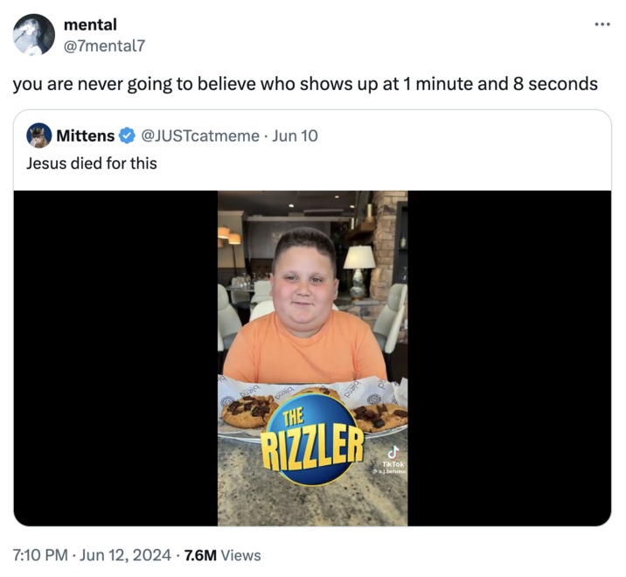The image size is (626, 577).
Task: Open the "Mittens" display name
Action: point(85,136)
